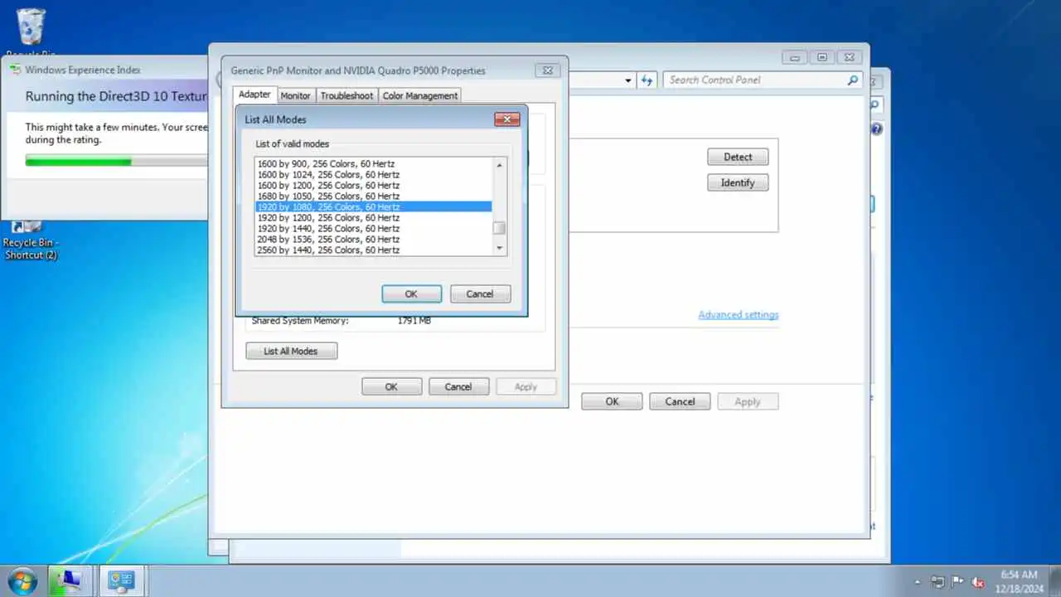Open the Color Management tab
The image size is (1061, 597).
419,95
